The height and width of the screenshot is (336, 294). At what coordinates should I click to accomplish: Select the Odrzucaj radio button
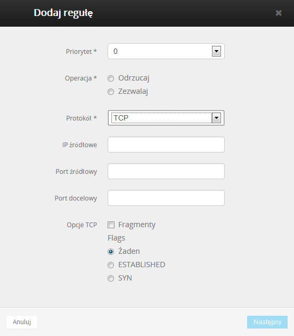[111, 78]
